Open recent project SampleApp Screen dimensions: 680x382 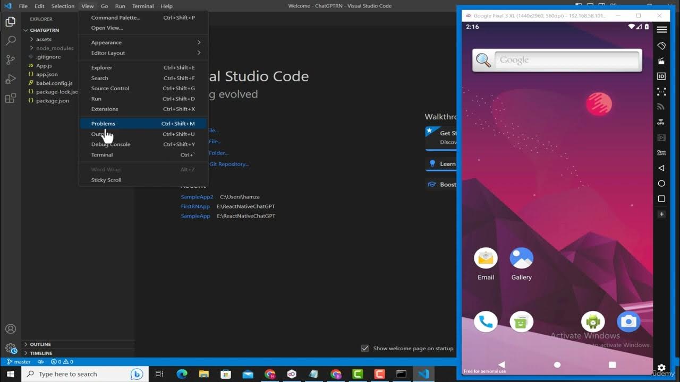pyautogui.click(x=195, y=216)
